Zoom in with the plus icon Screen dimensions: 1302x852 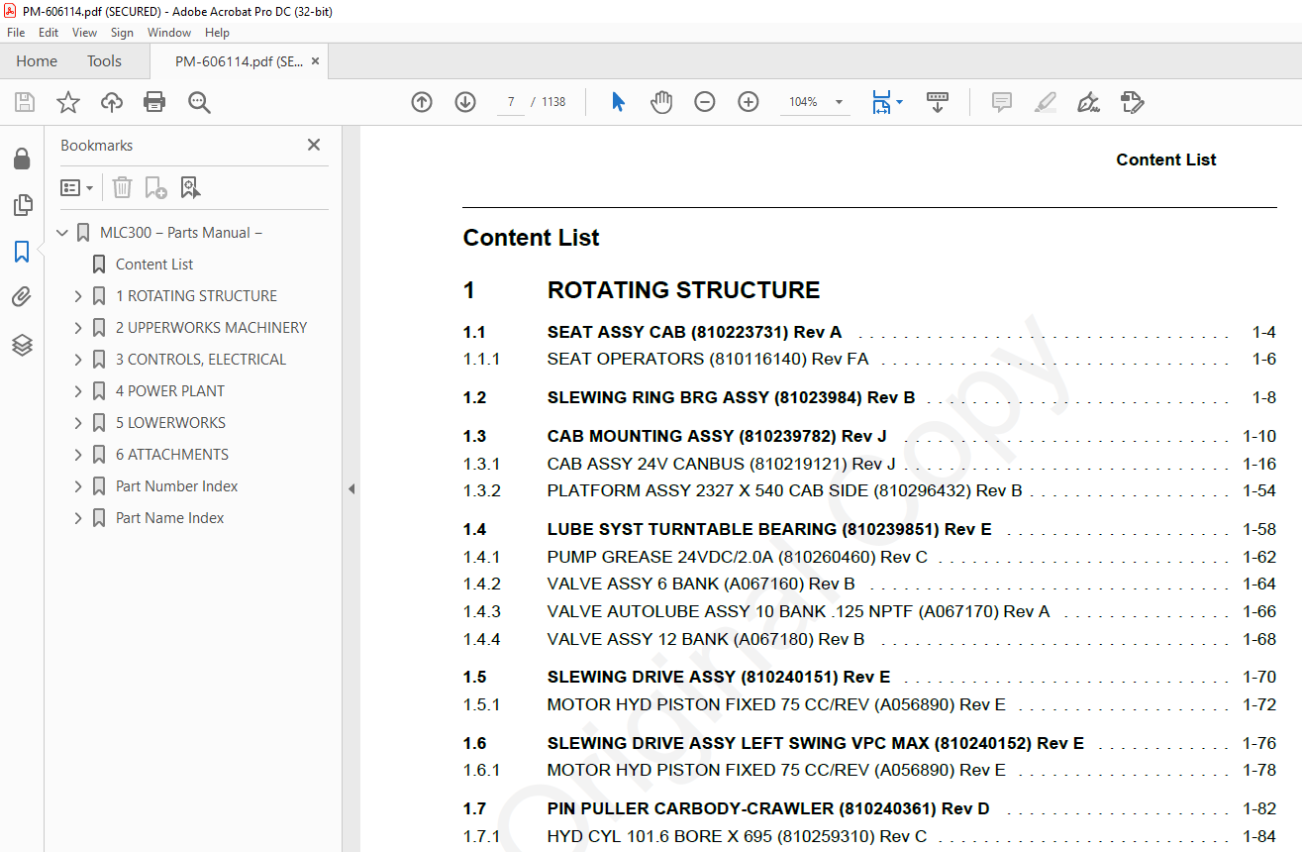point(749,102)
